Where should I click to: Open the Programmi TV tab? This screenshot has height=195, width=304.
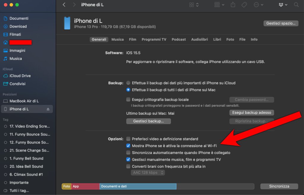point(154,40)
